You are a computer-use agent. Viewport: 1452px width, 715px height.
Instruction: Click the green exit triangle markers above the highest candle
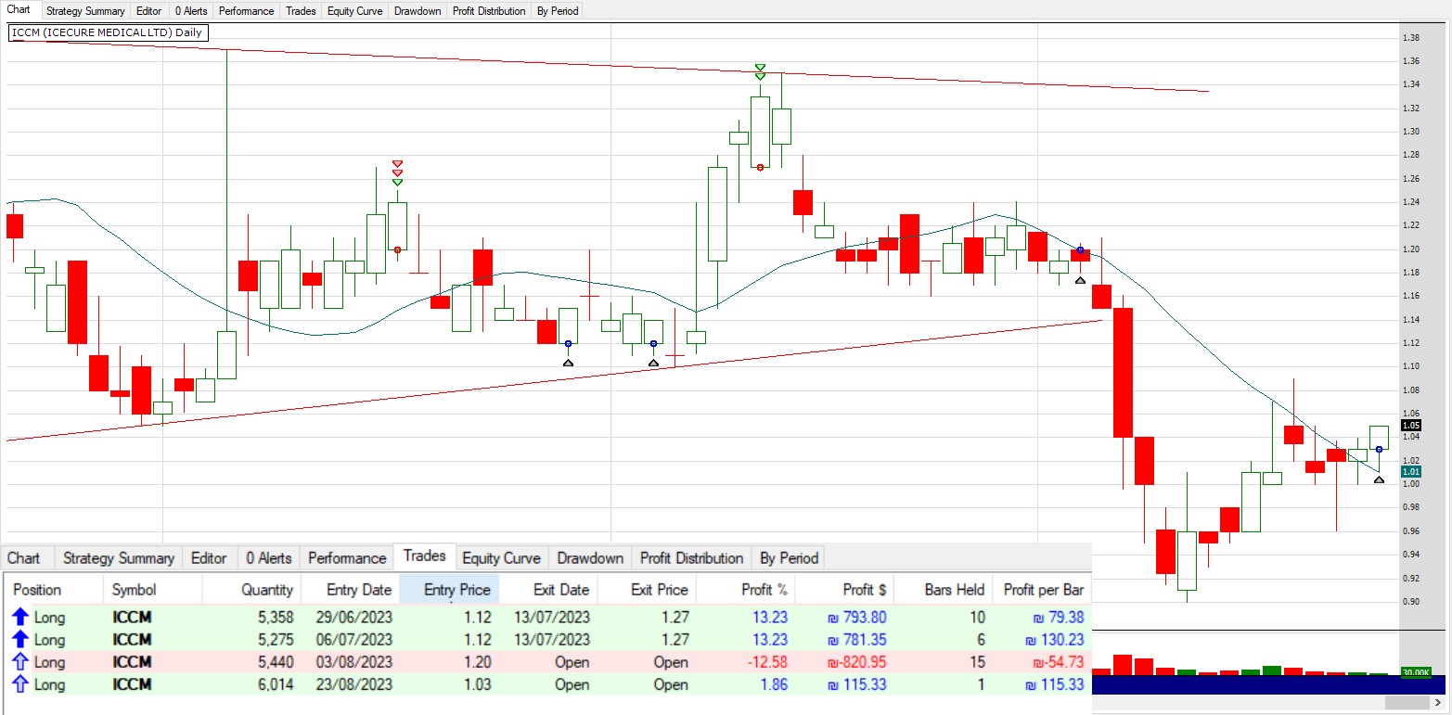760,71
